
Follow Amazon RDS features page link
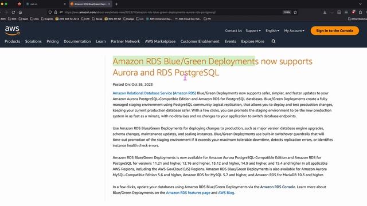coord(188,193)
